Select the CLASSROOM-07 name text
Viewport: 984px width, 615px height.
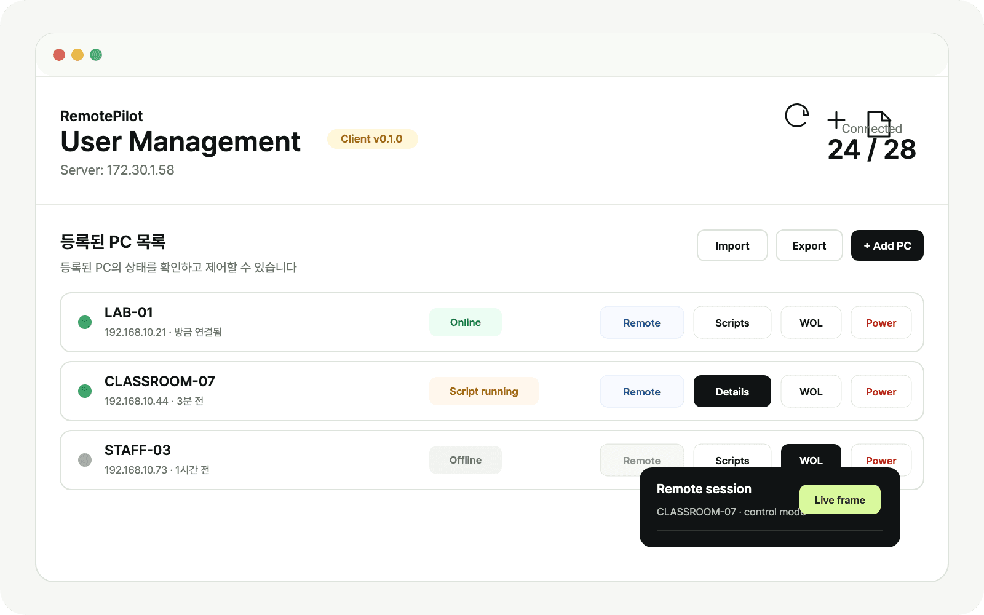[160, 381]
